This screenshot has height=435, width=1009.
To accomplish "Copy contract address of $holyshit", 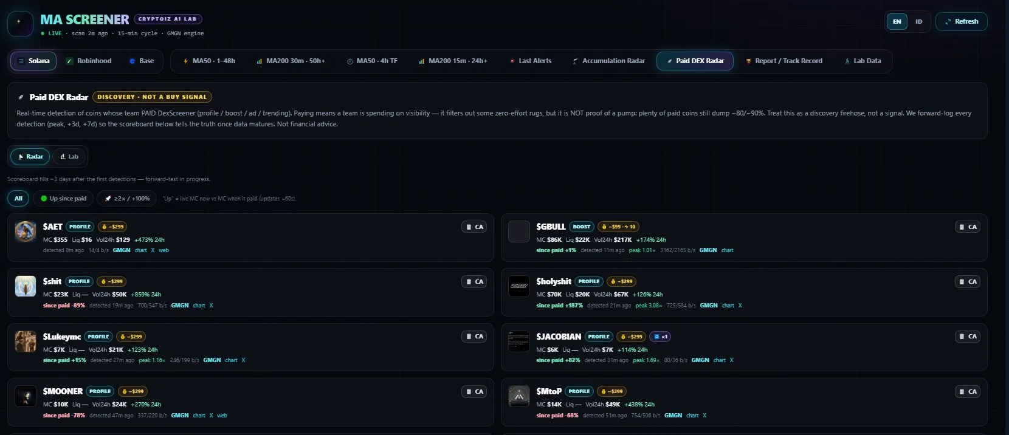I will click(968, 282).
